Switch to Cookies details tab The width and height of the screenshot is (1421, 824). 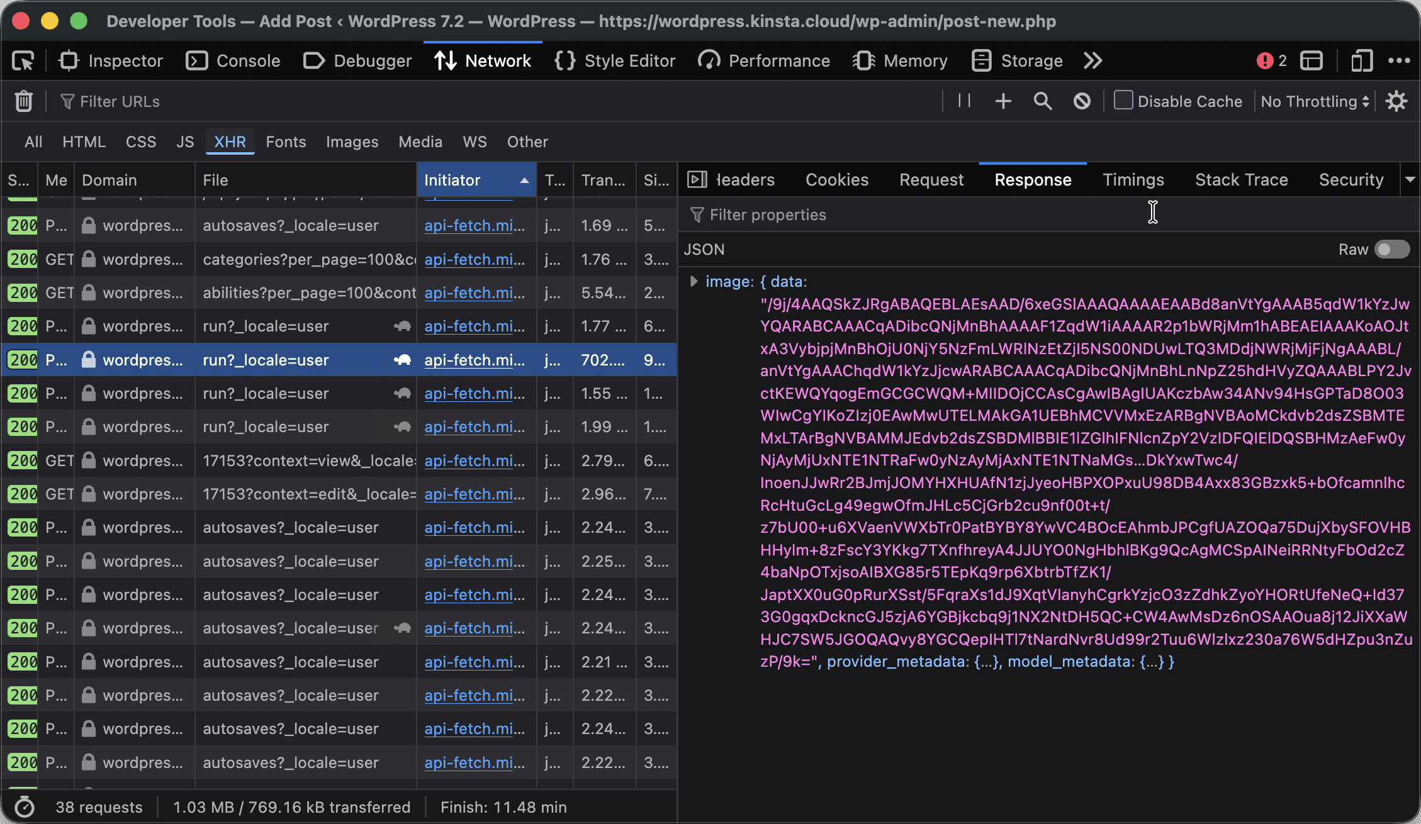pyautogui.click(x=837, y=180)
